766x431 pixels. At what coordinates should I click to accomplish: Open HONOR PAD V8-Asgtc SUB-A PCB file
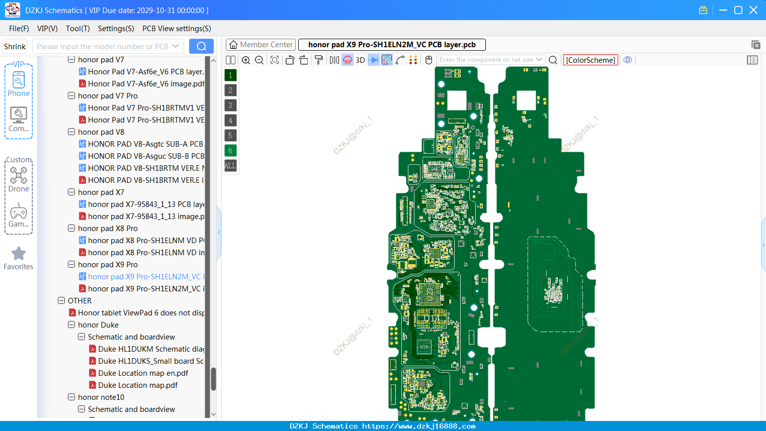point(141,144)
